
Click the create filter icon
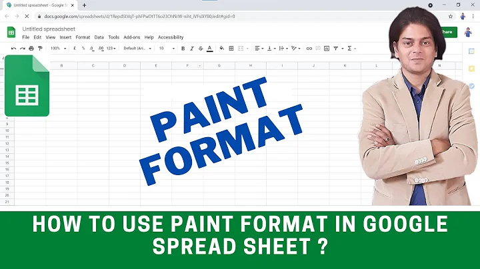coord(336,49)
